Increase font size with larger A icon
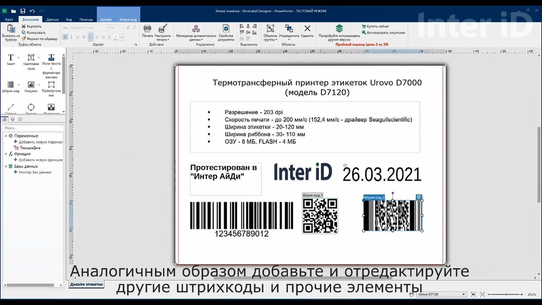This screenshot has width=542, height=305. click(x=128, y=28)
